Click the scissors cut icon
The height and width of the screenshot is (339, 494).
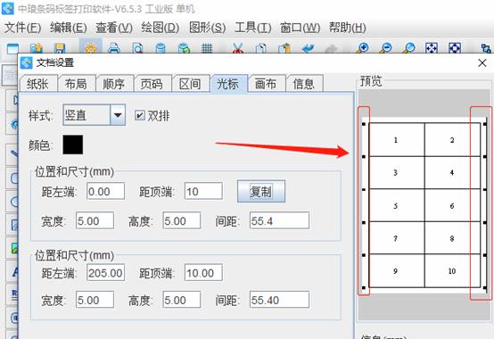[x=238, y=48]
